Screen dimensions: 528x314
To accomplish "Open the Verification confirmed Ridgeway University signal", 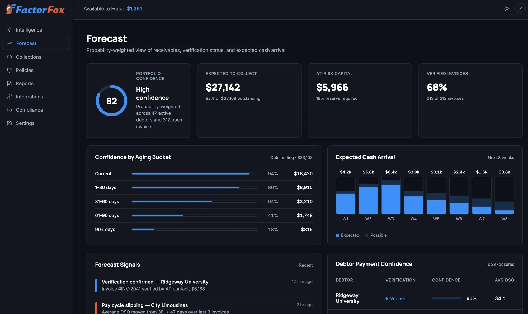I will point(204,285).
